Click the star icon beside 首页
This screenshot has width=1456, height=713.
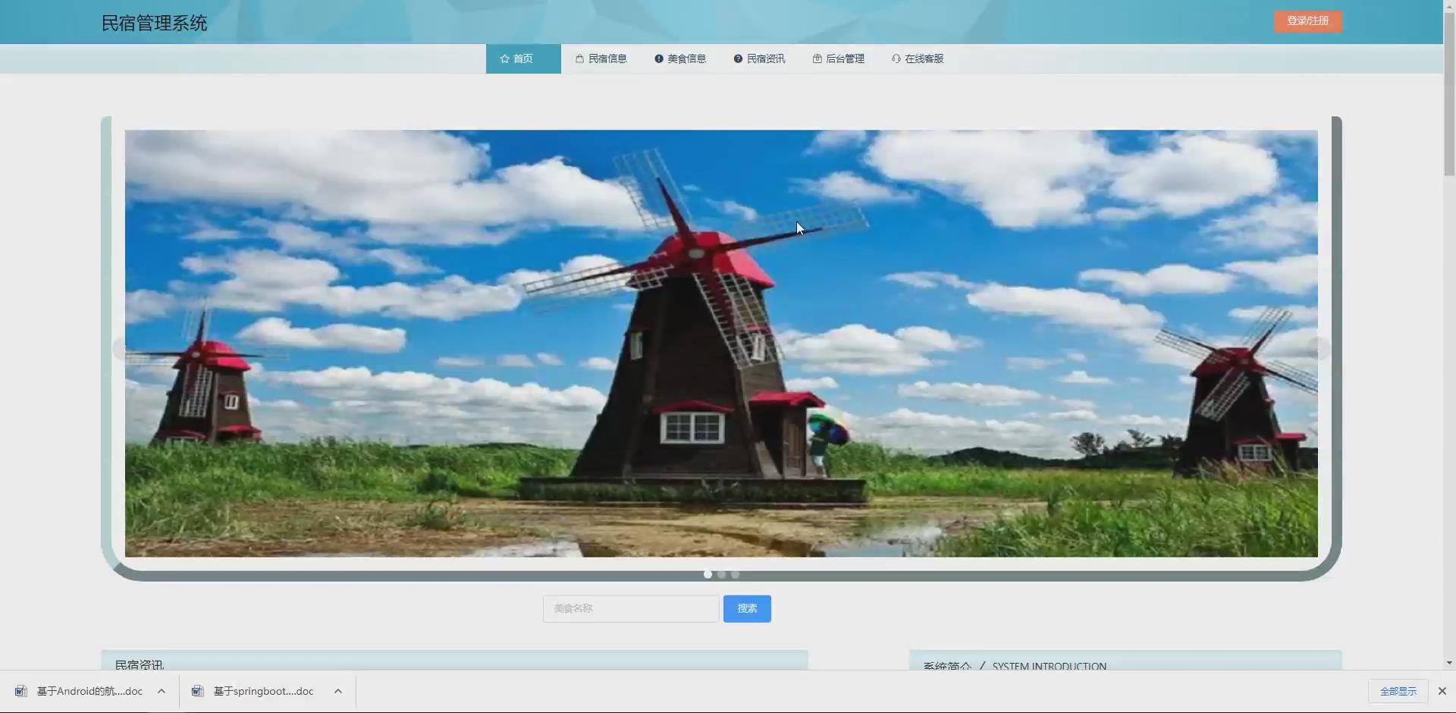click(x=504, y=58)
